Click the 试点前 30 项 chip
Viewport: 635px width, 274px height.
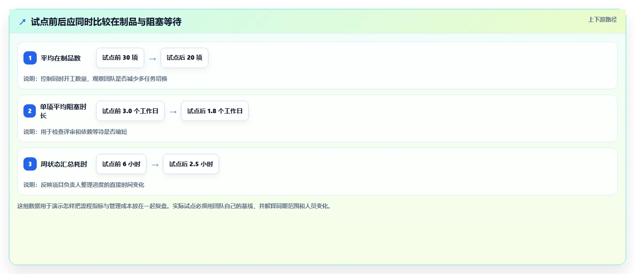coord(120,58)
